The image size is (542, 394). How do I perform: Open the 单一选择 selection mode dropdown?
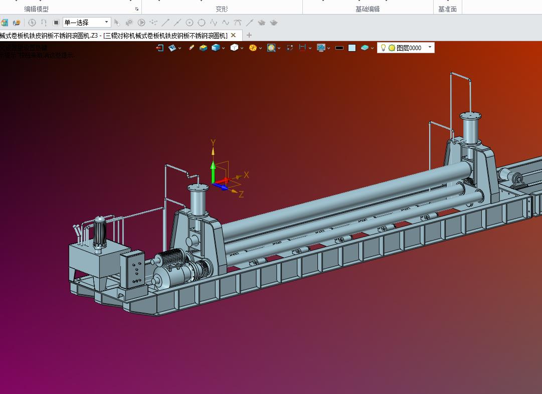(106, 22)
